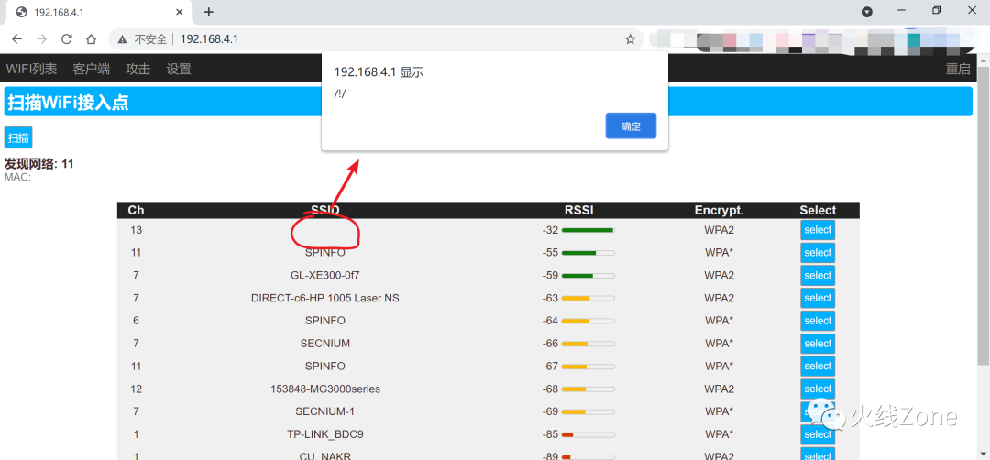Image resolution: width=990 pixels, height=460 pixels.
Task: Click the 扫描WiFi接入点 heading
Action: (x=68, y=103)
